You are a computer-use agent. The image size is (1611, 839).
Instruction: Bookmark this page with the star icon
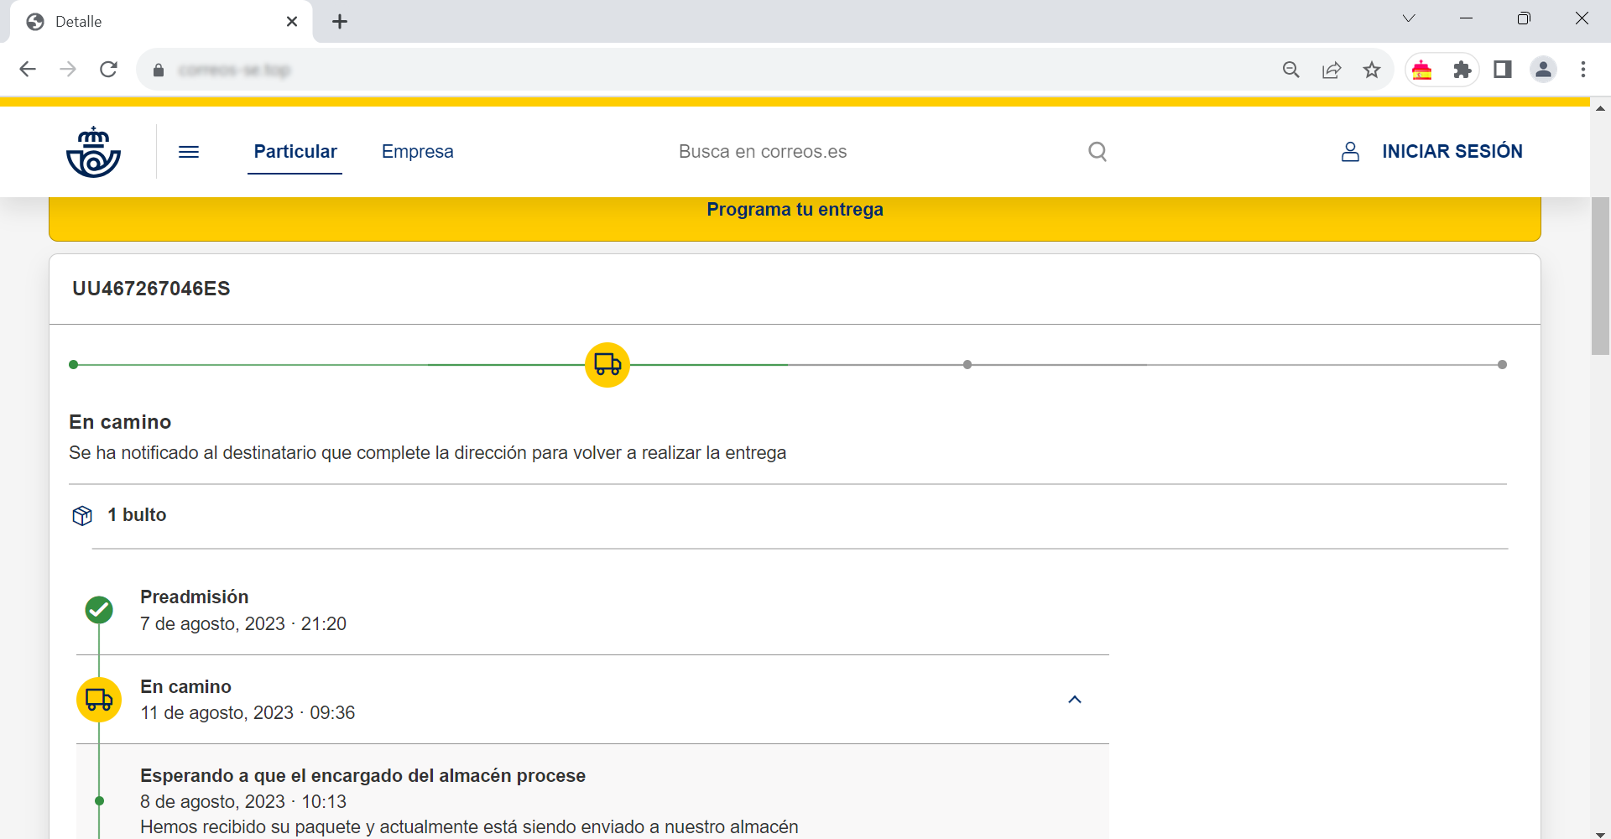1372,70
